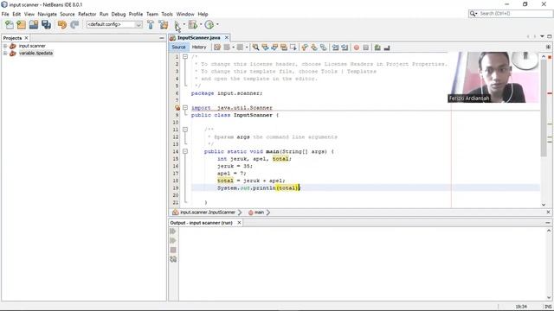The image size is (554, 311).
Task: Switch to History view
Action: click(199, 47)
